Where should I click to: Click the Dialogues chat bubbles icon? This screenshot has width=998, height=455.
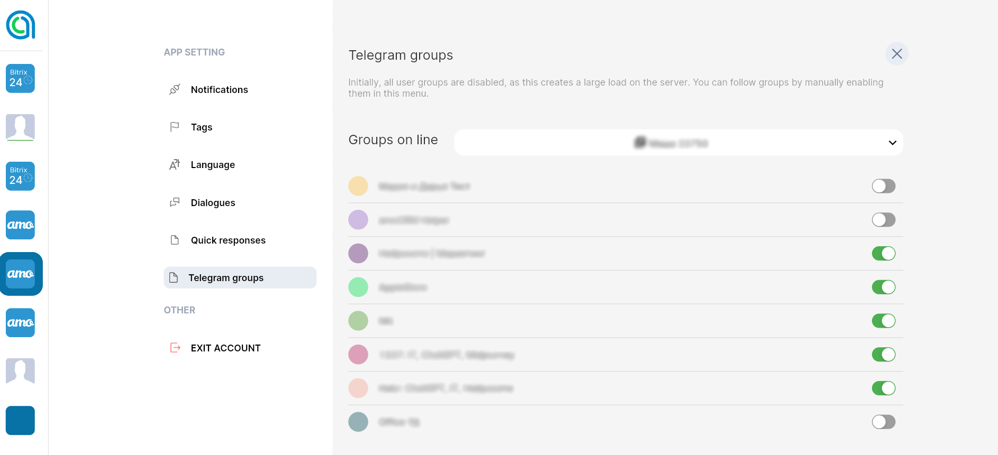175,202
